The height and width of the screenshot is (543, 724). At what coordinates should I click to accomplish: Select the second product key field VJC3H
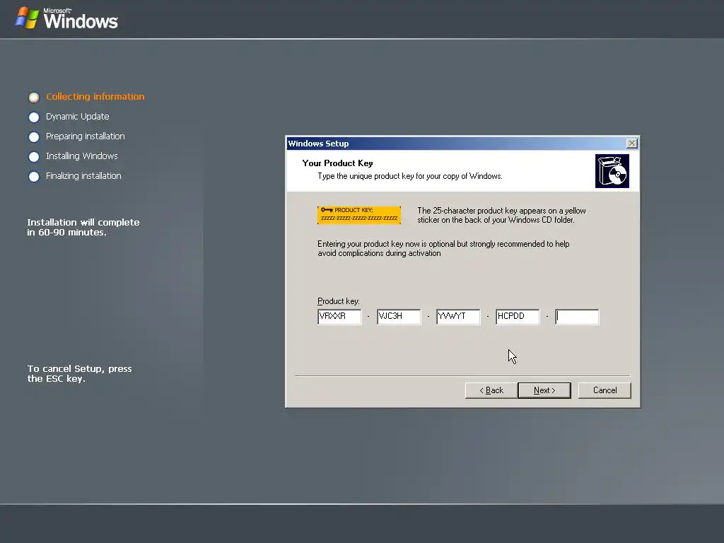pyautogui.click(x=399, y=317)
